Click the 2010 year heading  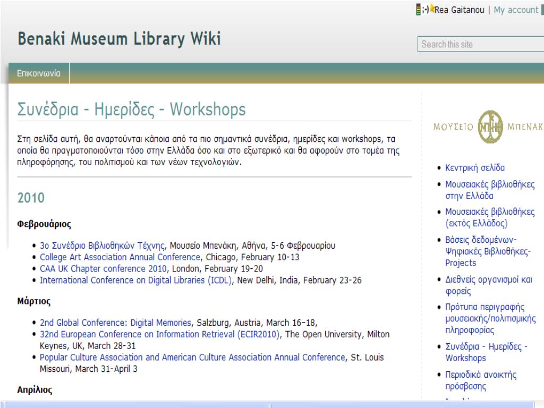pos(31,198)
